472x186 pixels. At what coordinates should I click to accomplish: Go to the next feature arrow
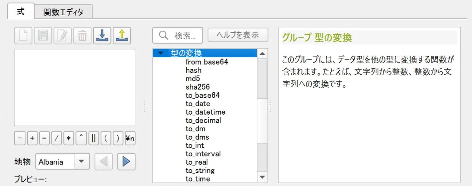(126, 162)
